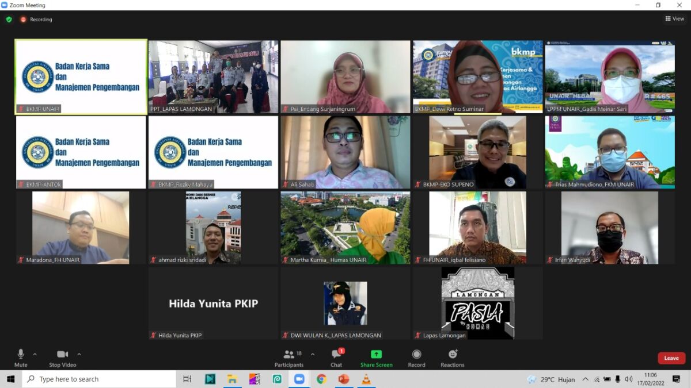Mute the microphone
The image size is (691, 388).
pos(21,355)
